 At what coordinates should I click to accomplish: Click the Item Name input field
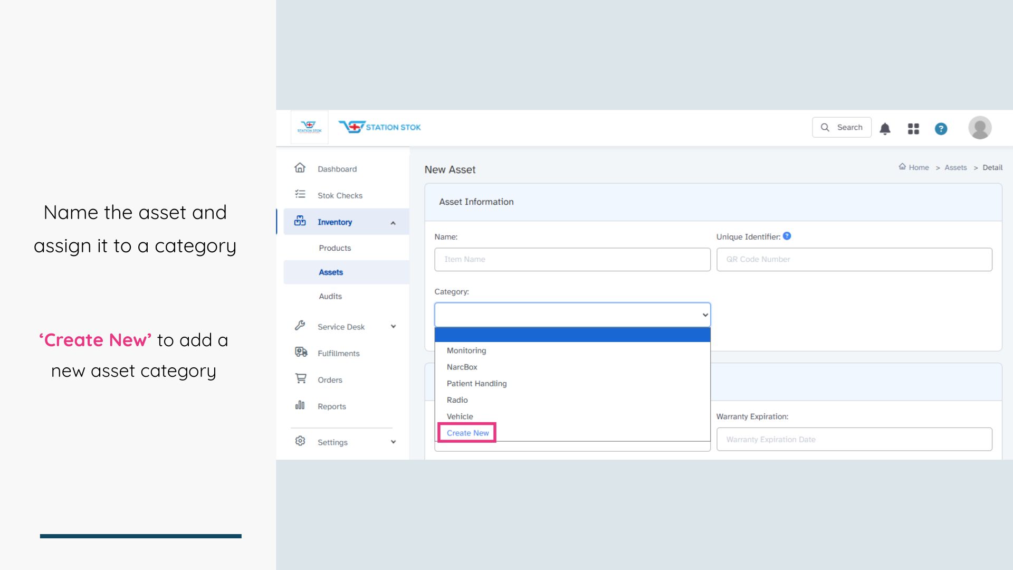[572, 259]
